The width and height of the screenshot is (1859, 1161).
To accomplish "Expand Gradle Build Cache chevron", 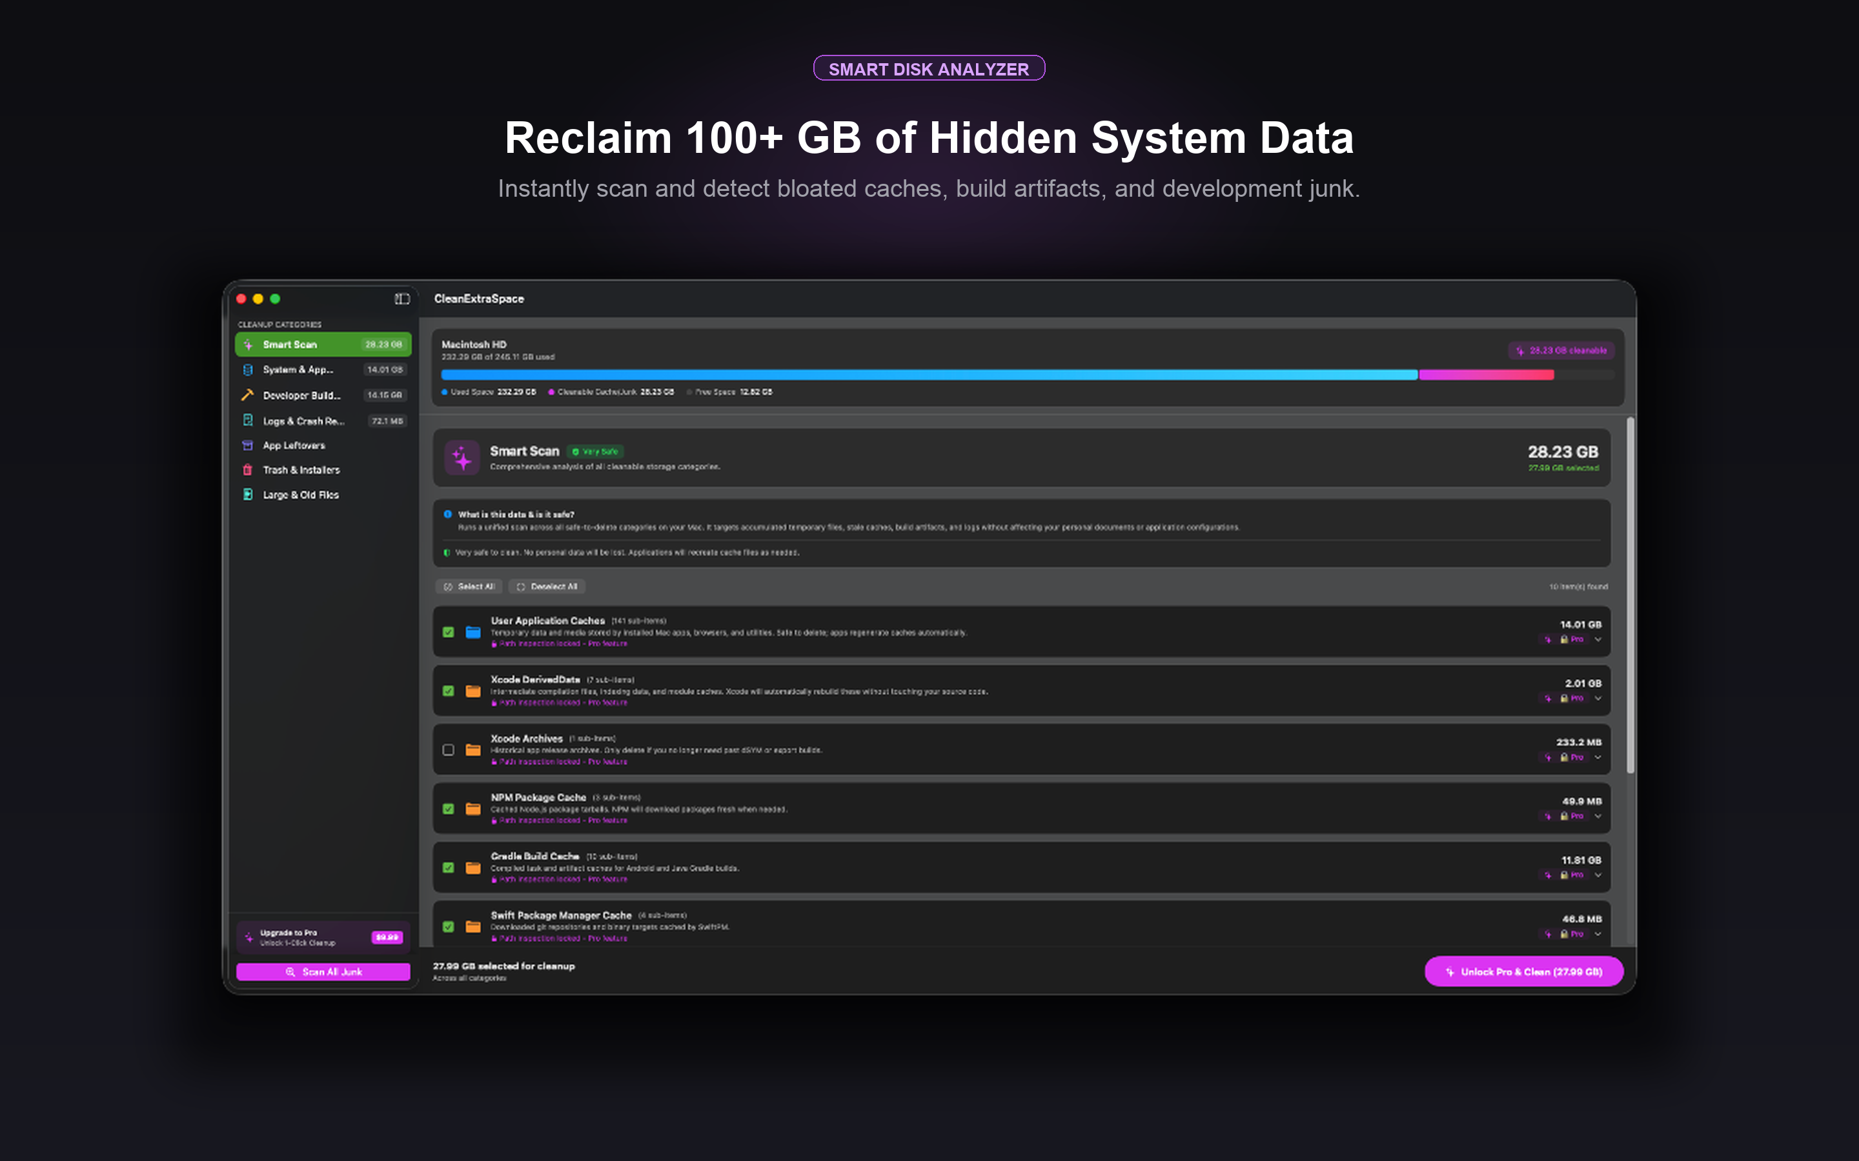I will coord(1598,875).
